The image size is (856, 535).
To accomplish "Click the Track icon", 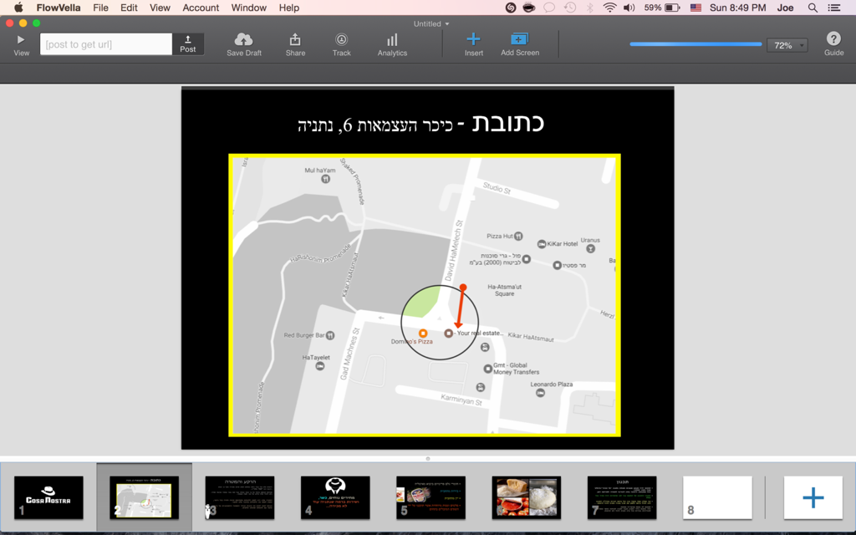I will 341,39.
